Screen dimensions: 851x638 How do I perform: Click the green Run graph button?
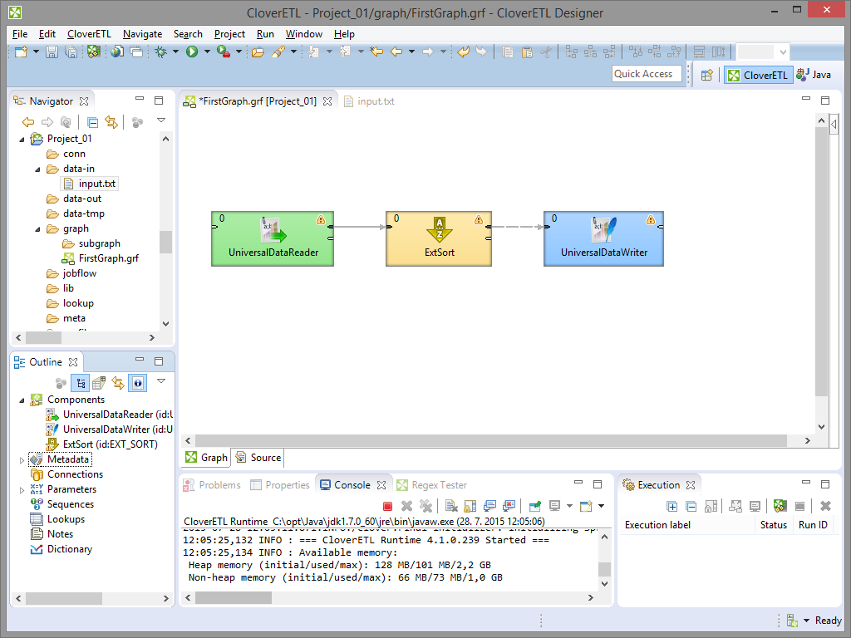tap(192, 52)
